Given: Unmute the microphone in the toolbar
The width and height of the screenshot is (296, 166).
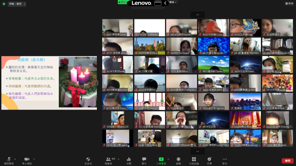Looking at the screenshot, I should pyautogui.click(x=9, y=161).
